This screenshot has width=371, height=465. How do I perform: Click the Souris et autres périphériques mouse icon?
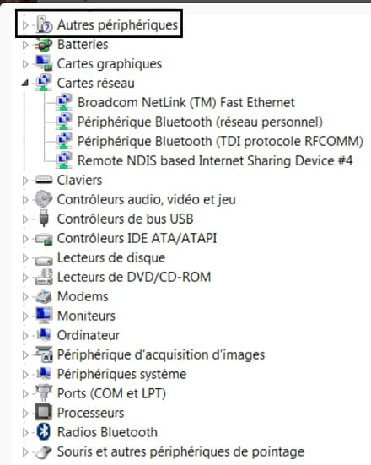coord(44,452)
